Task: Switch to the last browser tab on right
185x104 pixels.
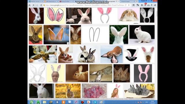Action: 128,1
